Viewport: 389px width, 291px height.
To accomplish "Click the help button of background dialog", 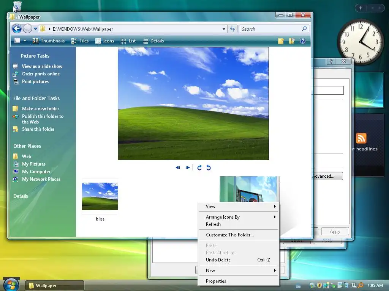I will 331,61.
